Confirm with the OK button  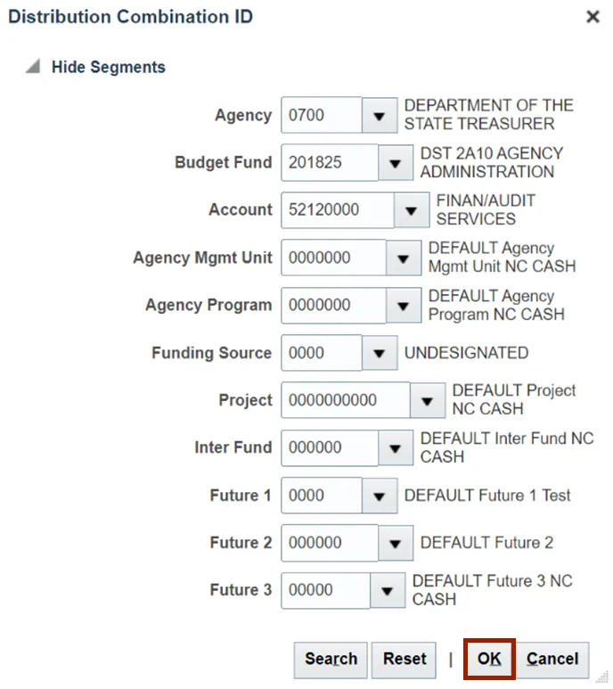[489, 660]
